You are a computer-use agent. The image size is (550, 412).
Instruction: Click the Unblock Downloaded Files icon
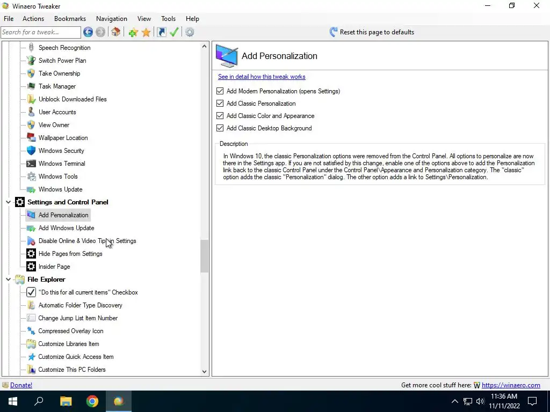pos(31,99)
